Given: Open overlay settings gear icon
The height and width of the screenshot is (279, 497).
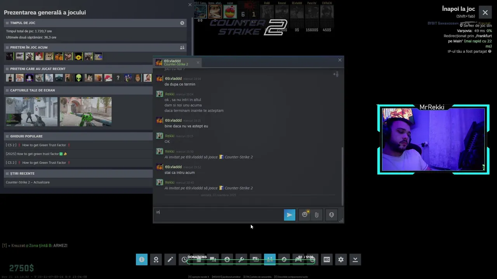Looking at the screenshot, I should 341,260.
